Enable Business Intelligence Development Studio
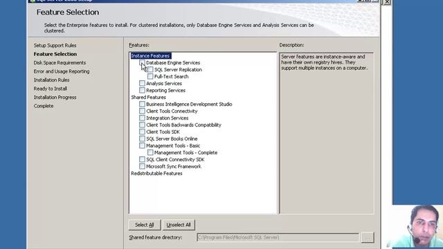This screenshot has height=249, width=443. pos(142,104)
